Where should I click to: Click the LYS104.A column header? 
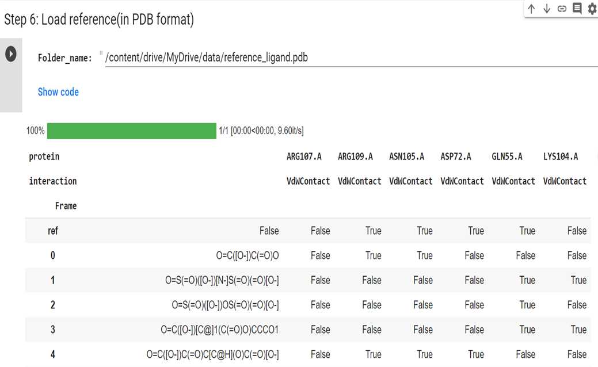click(x=561, y=156)
